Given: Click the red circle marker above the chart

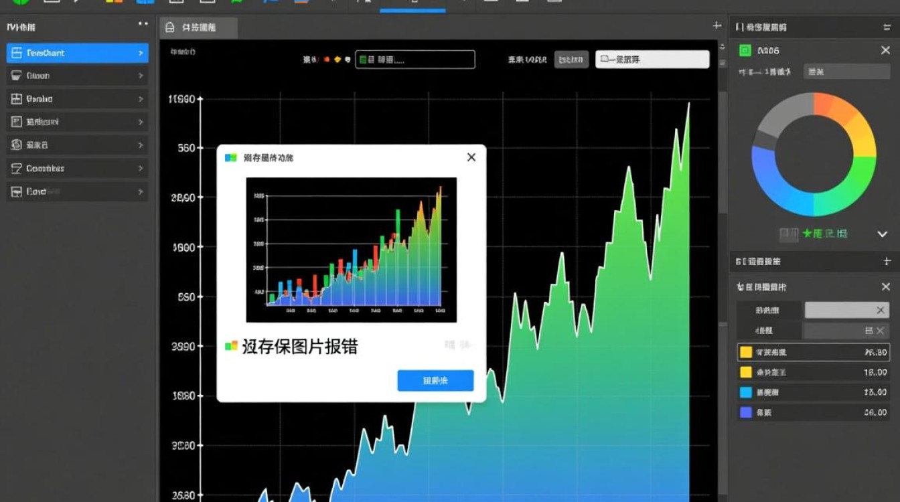Looking at the screenshot, I should coord(327,60).
